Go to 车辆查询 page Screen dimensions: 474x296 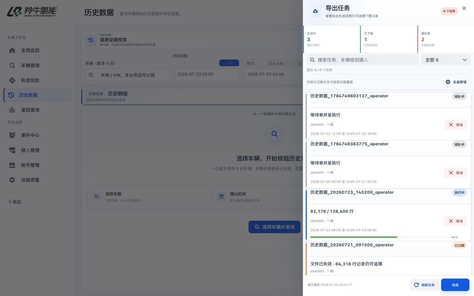(x=37, y=65)
